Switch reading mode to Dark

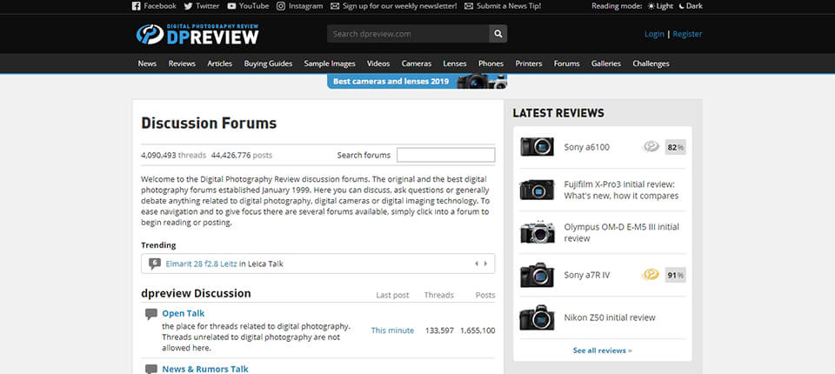(x=691, y=6)
